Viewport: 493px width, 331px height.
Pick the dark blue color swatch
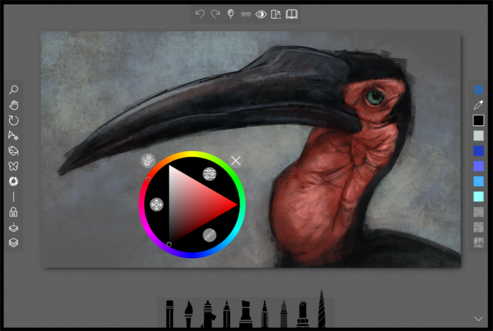[x=478, y=151]
